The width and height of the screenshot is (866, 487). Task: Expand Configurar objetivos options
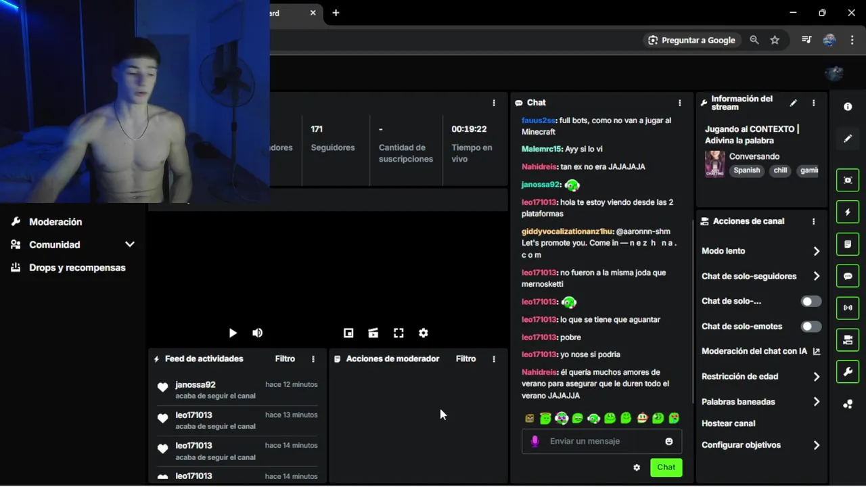(x=817, y=445)
